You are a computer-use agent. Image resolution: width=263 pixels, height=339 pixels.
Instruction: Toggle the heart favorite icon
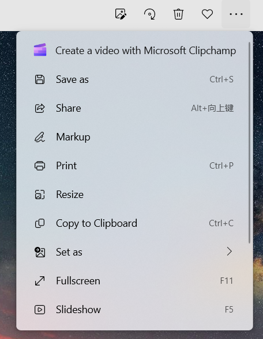click(x=207, y=14)
